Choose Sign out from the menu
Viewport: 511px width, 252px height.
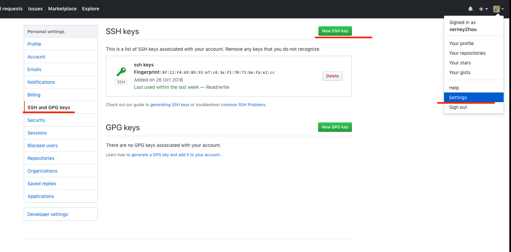(x=458, y=107)
